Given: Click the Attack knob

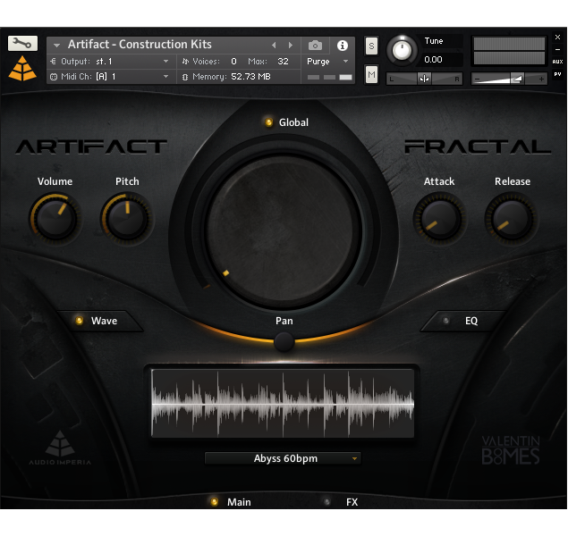Looking at the screenshot, I should tap(440, 218).
